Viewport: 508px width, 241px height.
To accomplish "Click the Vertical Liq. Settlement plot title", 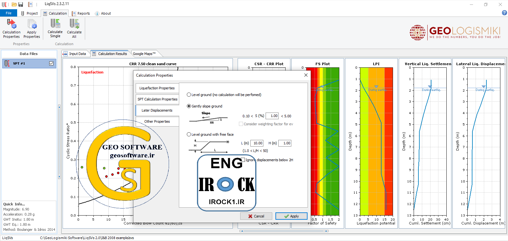I will [428, 64].
